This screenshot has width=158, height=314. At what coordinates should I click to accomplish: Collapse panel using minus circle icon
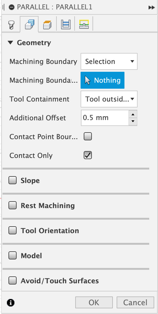[x=12, y=7]
